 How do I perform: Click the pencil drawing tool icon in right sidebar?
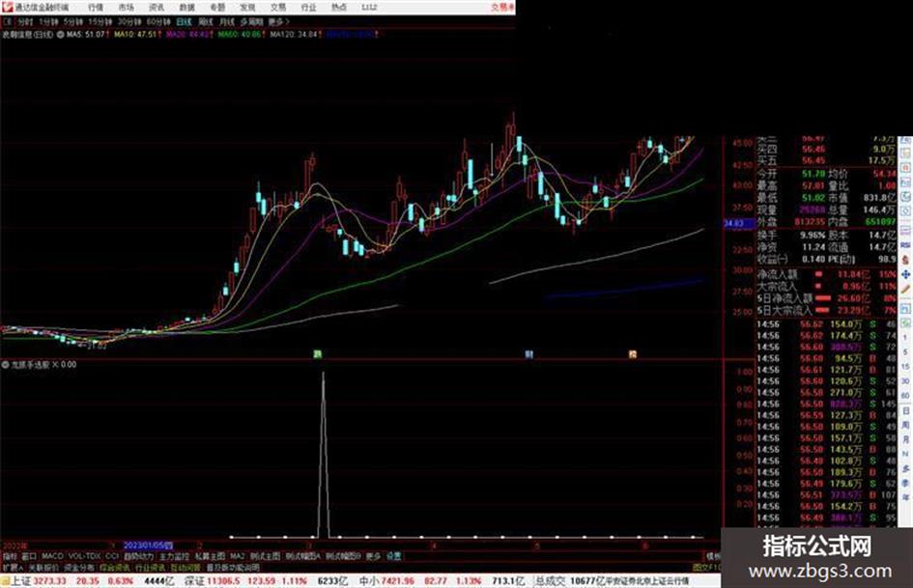(905, 289)
